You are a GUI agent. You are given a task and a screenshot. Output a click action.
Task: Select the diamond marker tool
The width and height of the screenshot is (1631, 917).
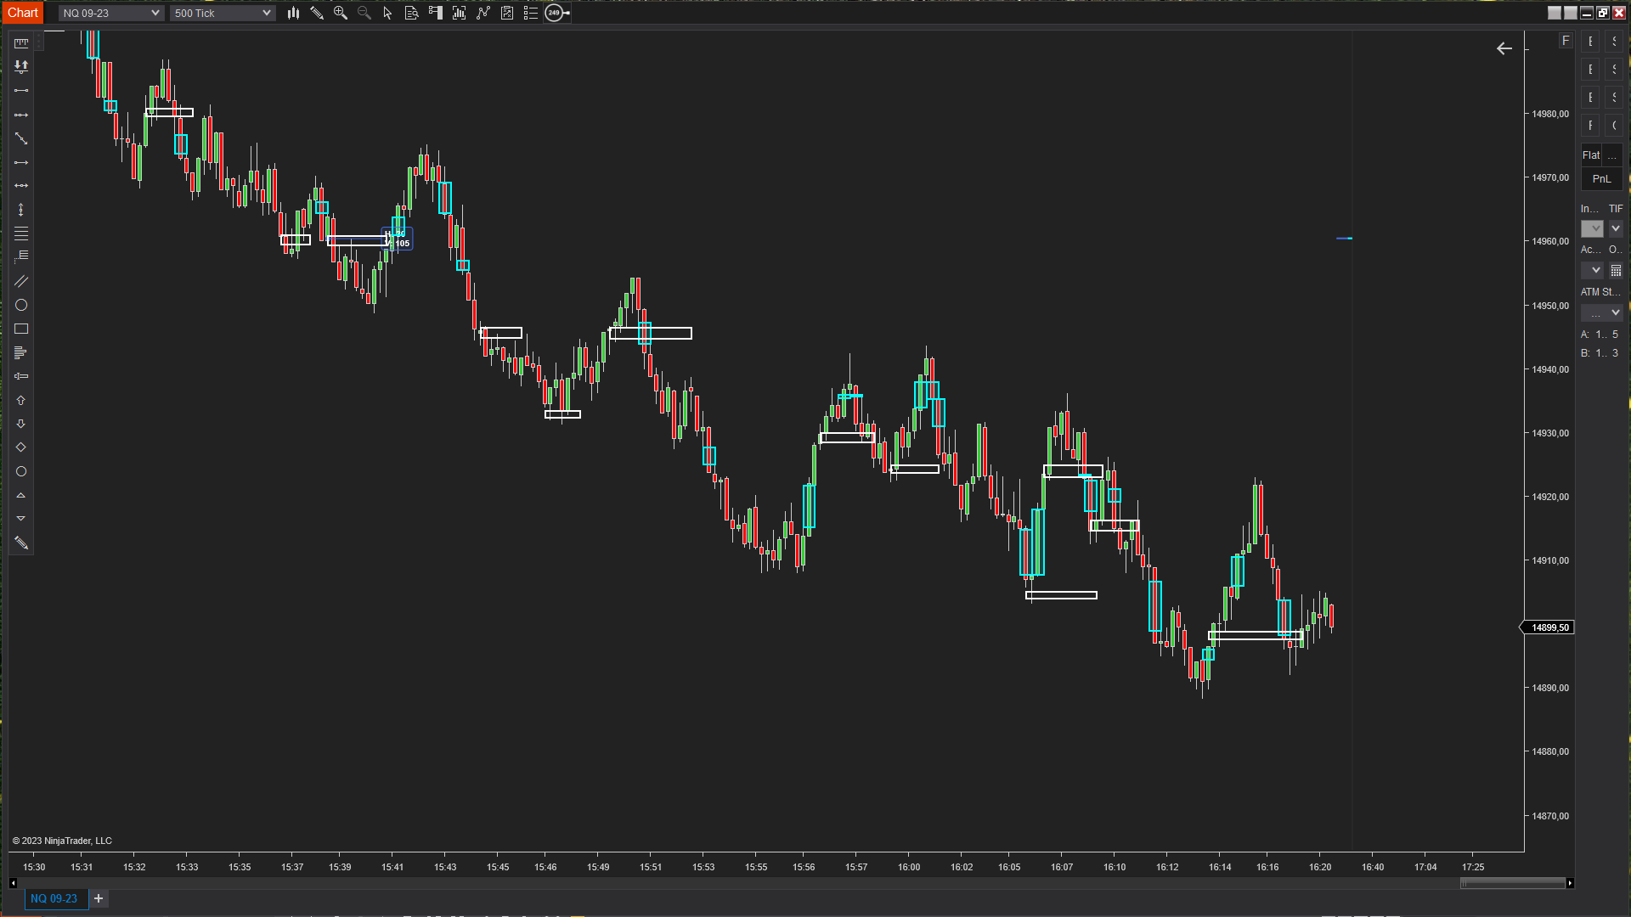coord(21,447)
